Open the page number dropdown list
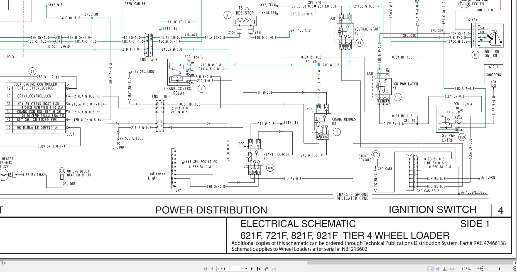The image size is (517, 272). click(246, 268)
